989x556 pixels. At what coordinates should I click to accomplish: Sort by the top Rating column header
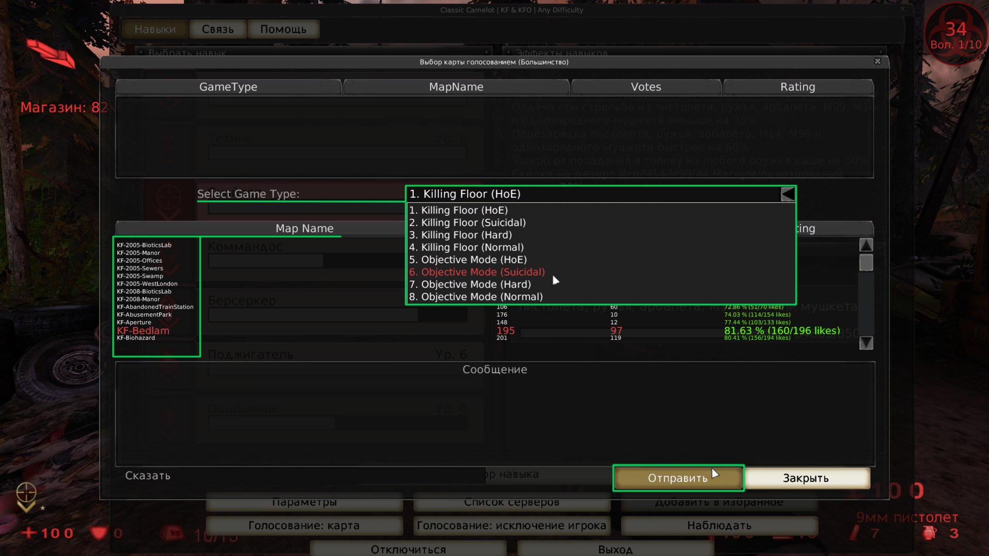click(798, 87)
